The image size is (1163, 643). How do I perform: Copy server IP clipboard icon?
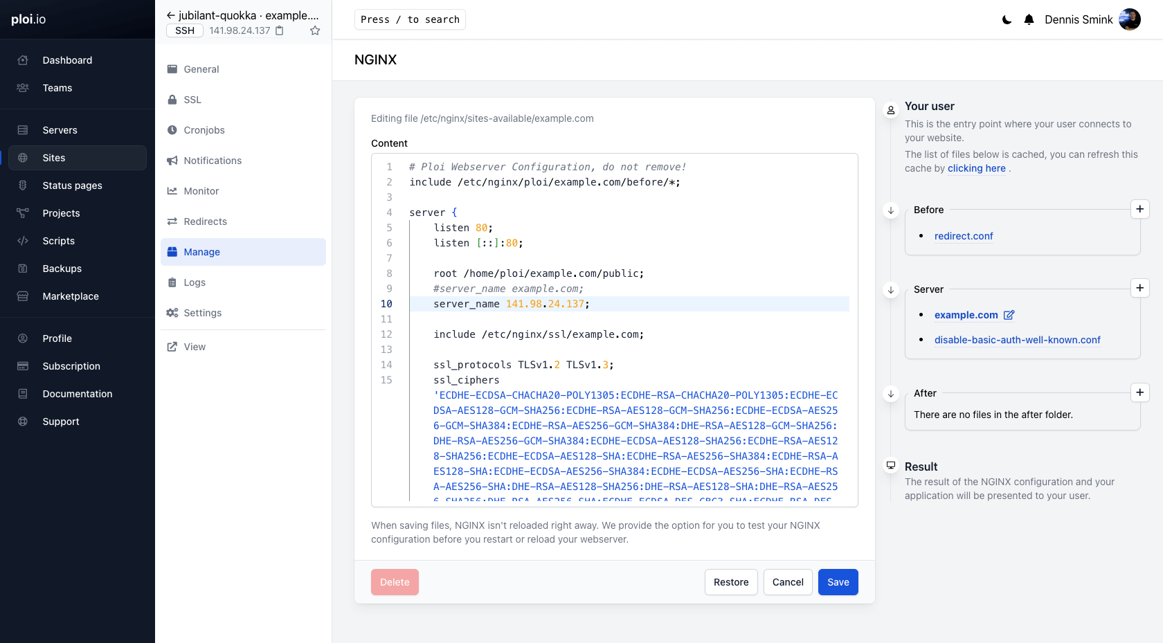(280, 30)
